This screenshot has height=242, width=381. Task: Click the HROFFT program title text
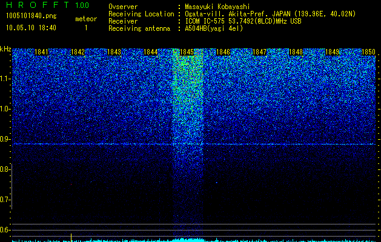(38, 5)
